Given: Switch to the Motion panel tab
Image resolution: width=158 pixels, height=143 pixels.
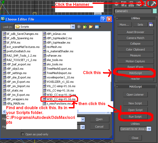Looking at the screenshot, I should click(x=139, y=4).
